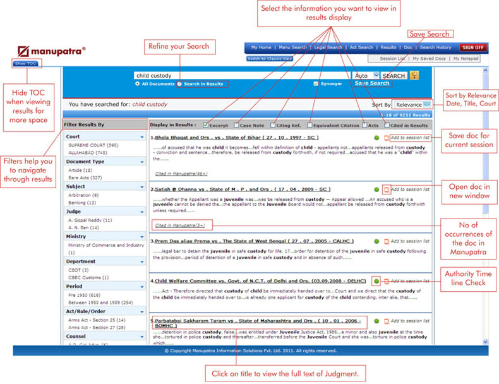Enable Case Note display checkbox
This screenshot has width=499, height=384.
point(236,125)
